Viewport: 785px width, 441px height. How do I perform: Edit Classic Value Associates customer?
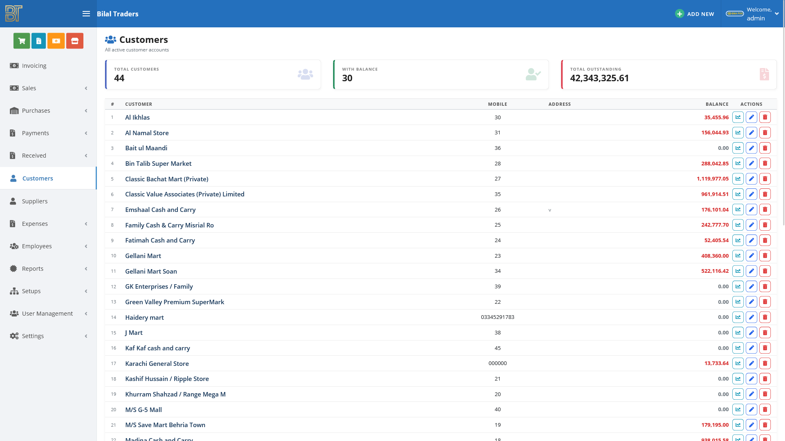click(751, 194)
